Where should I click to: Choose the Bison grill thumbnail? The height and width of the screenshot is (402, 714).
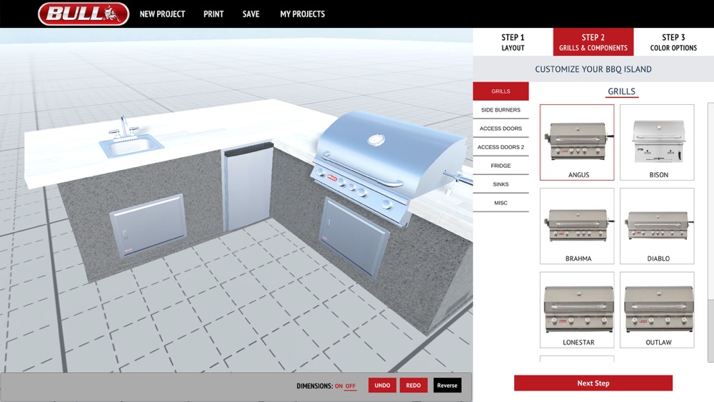coord(657,142)
